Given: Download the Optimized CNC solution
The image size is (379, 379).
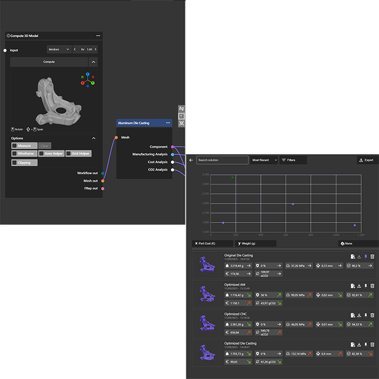Looking at the screenshot, I should (x=359, y=315).
